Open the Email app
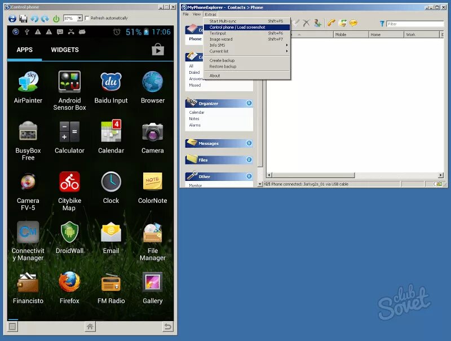The image size is (451, 341). pyautogui.click(x=111, y=237)
